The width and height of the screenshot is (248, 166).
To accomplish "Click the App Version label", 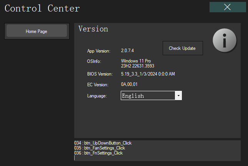I will [98, 51].
